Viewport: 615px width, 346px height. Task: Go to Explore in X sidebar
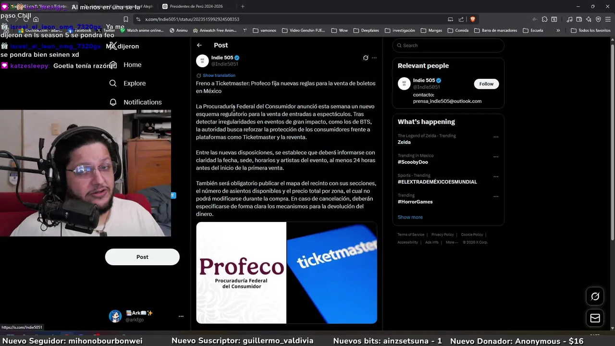point(127,83)
